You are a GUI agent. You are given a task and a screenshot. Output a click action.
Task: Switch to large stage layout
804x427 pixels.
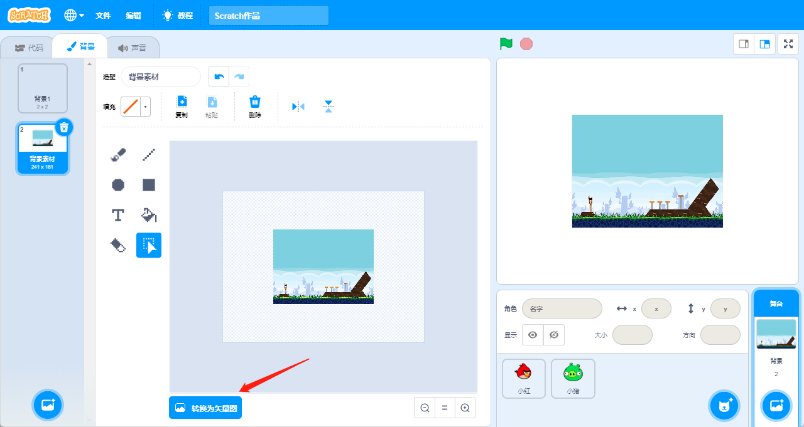point(764,44)
